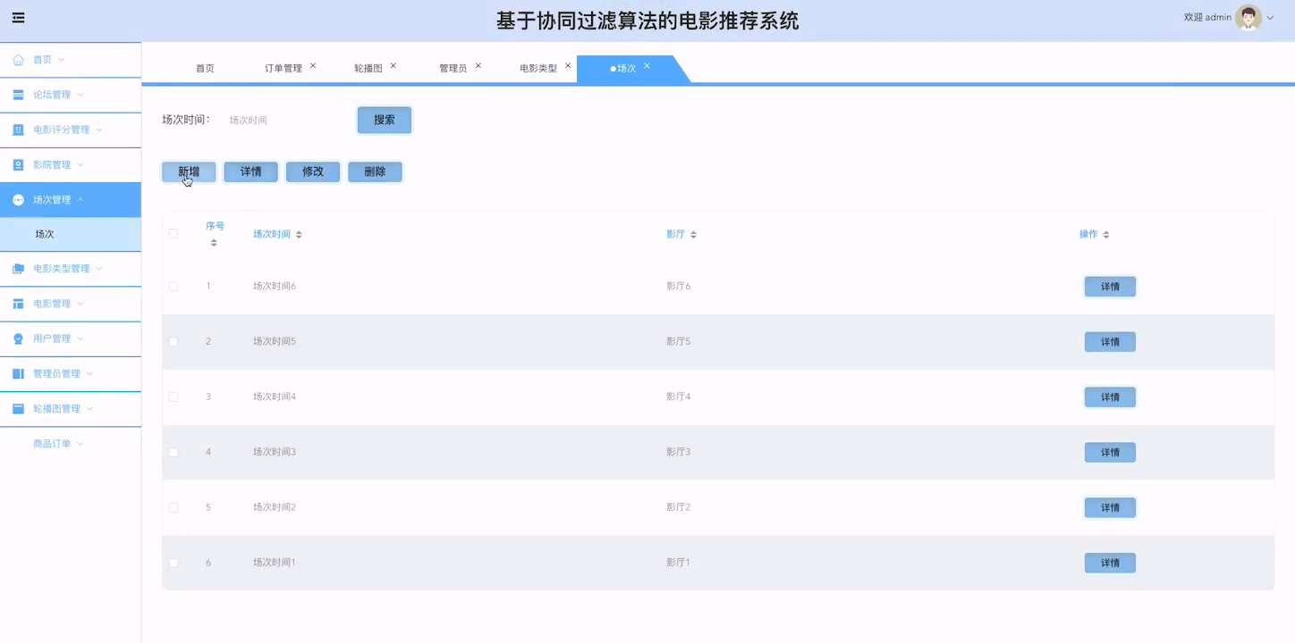Expand the 商品订单 sidebar menu
This screenshot has height=643, width=1295.
coord(80,444)
